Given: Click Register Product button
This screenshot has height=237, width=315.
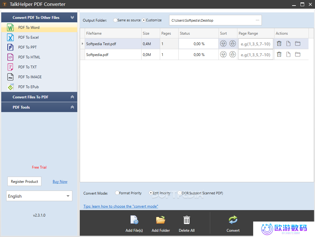Looking at the screenshot, I should [24, 181].
